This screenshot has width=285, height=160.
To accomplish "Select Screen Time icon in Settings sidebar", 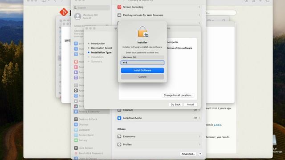I will tap(76, 77).
